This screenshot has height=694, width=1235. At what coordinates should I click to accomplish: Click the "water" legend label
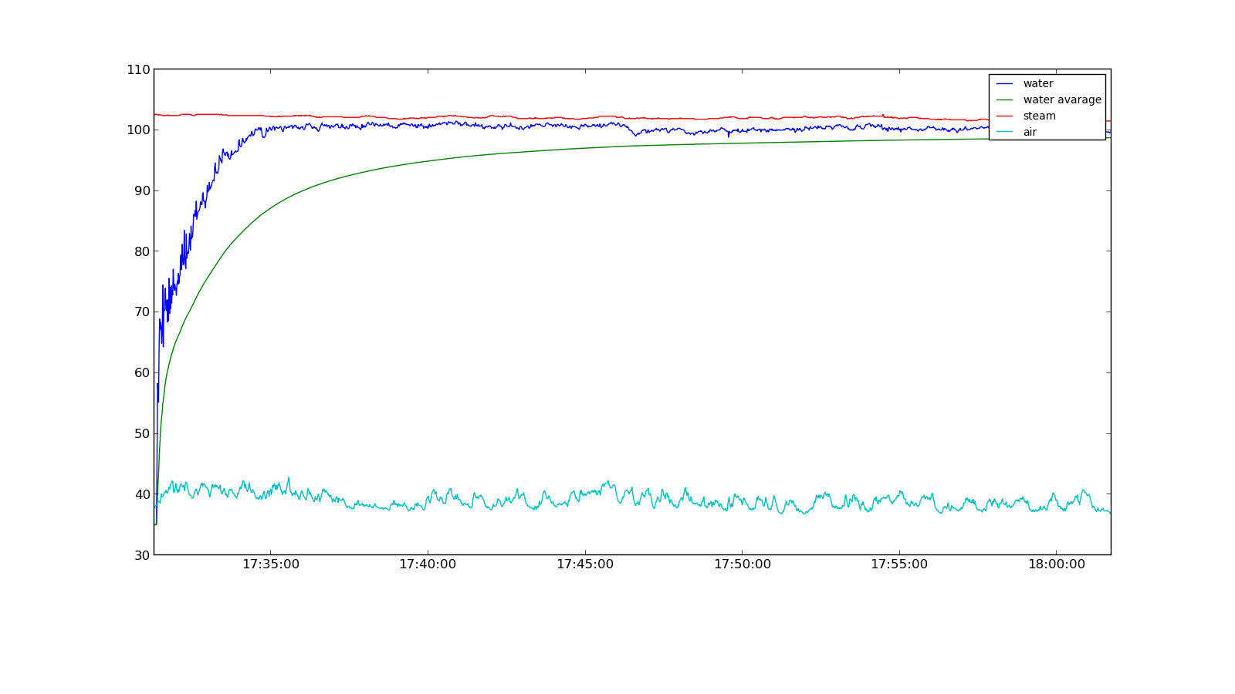tap(1037, 84)
